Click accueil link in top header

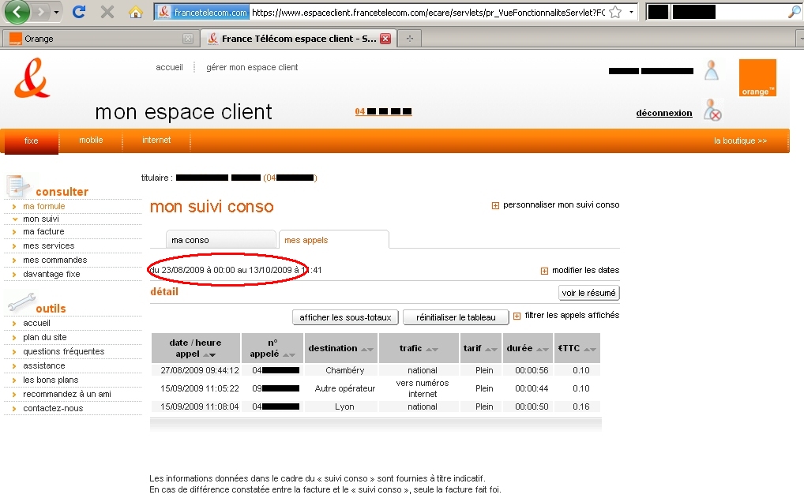click(169, 68)
